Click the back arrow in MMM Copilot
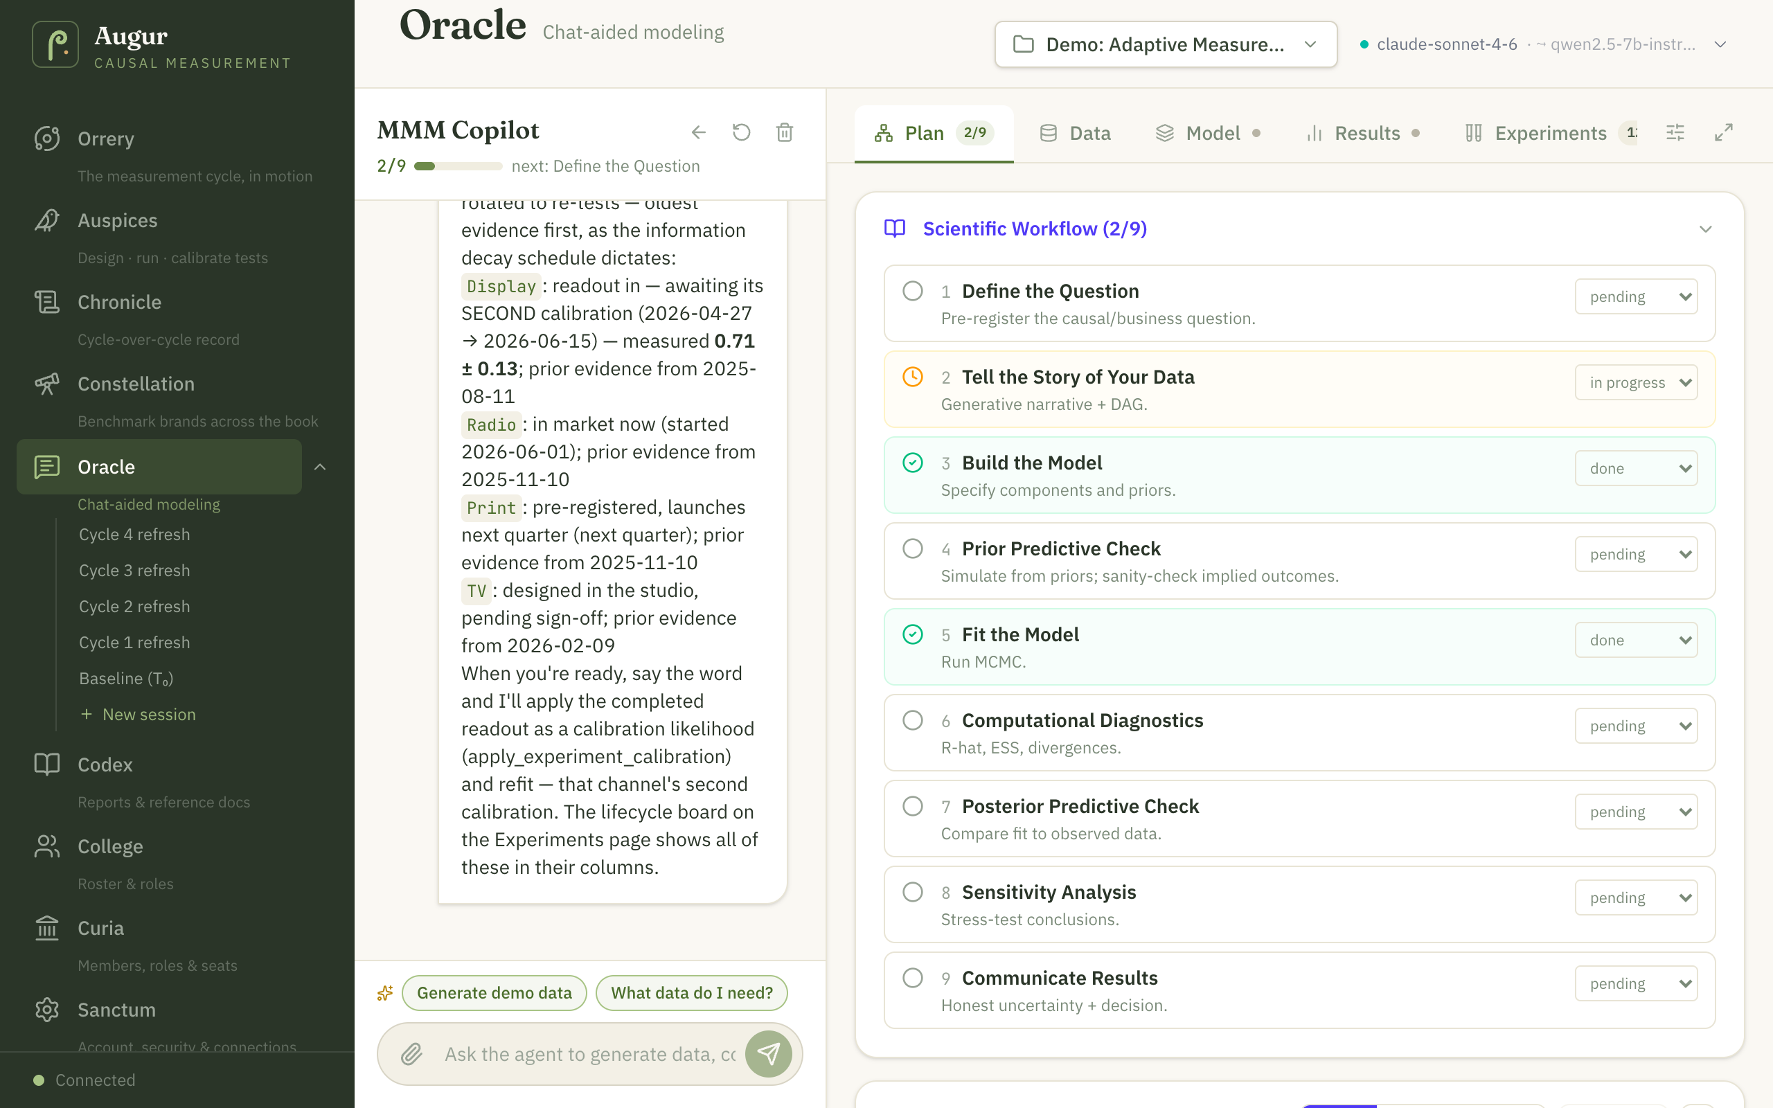The image size is (1773, 1108). pyautogui.click(x=698, y=132)
